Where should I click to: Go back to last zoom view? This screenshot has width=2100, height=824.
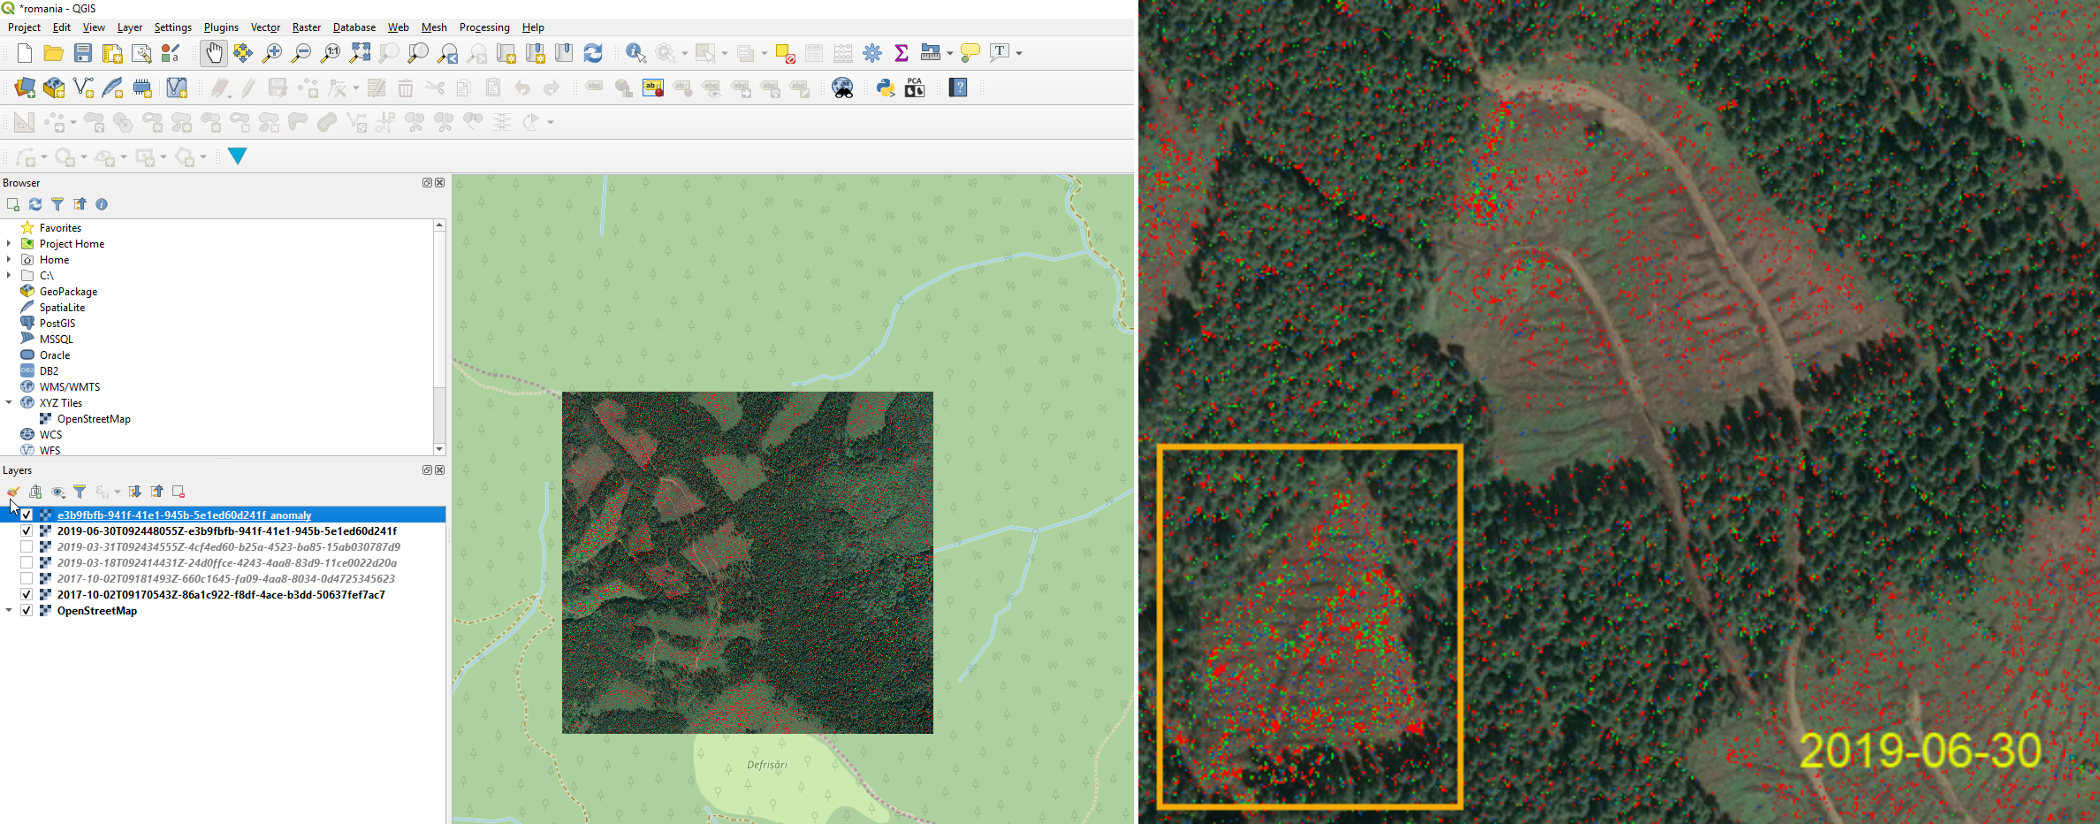[x=448, y=53]
